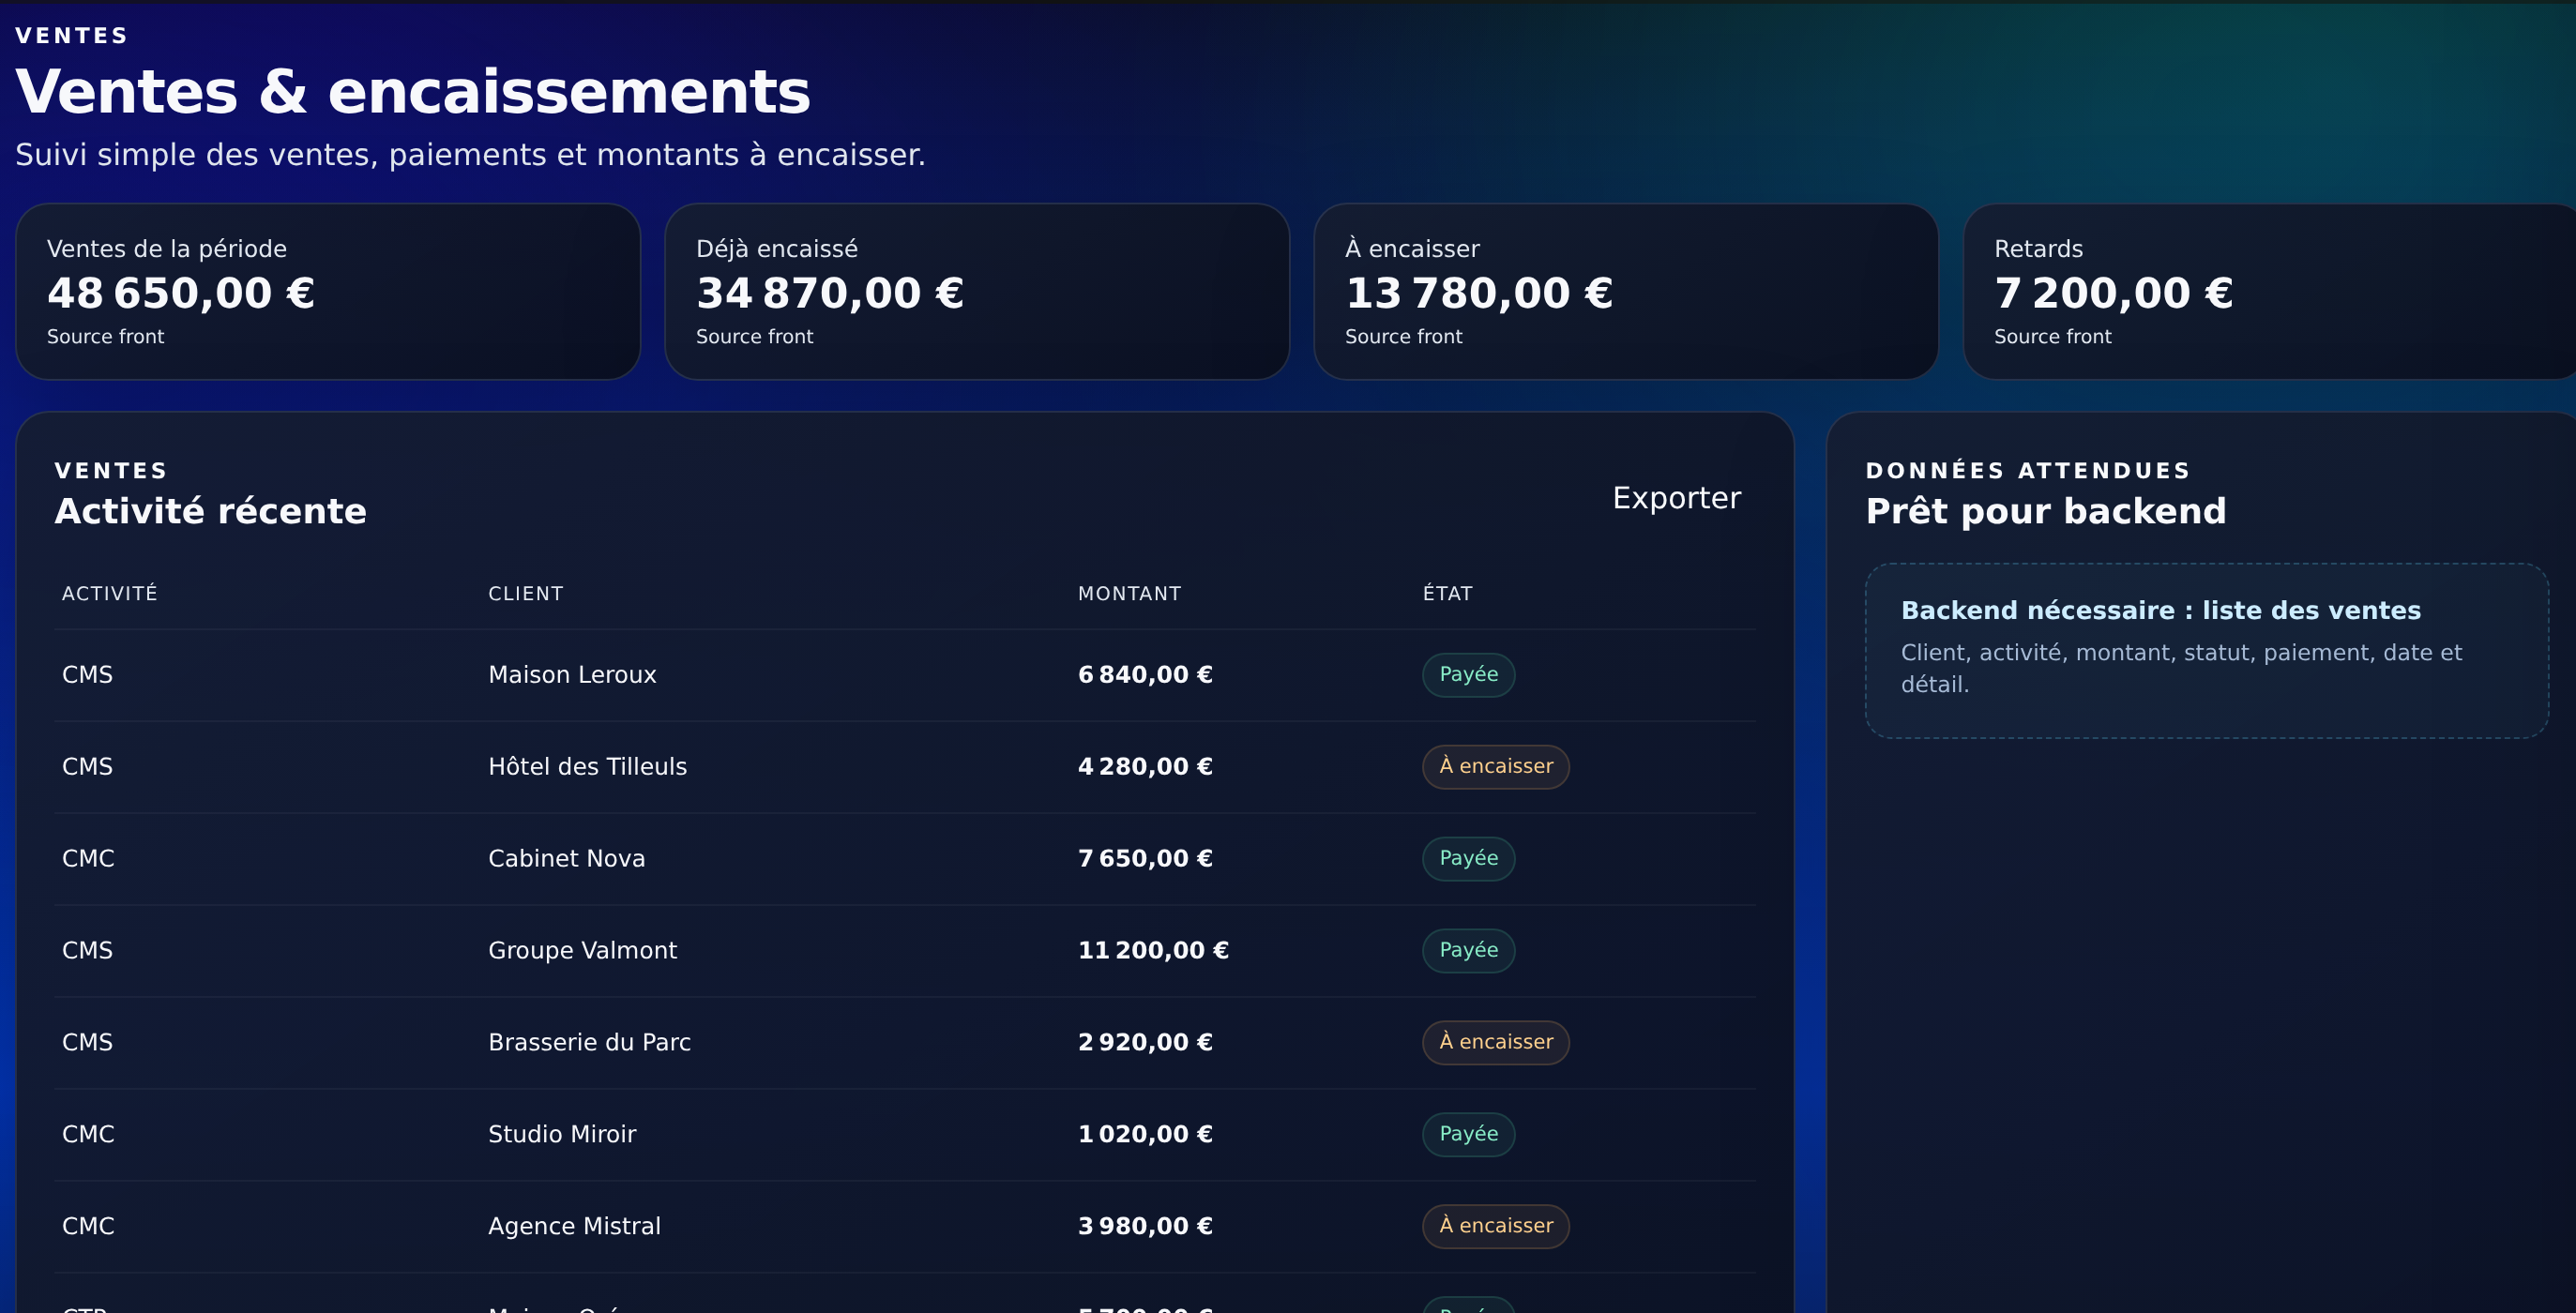Click CMC activity in Agence Mistral row
Screen dimensions: 2576x1313
pyautogui.click(x=88, y=1227)
